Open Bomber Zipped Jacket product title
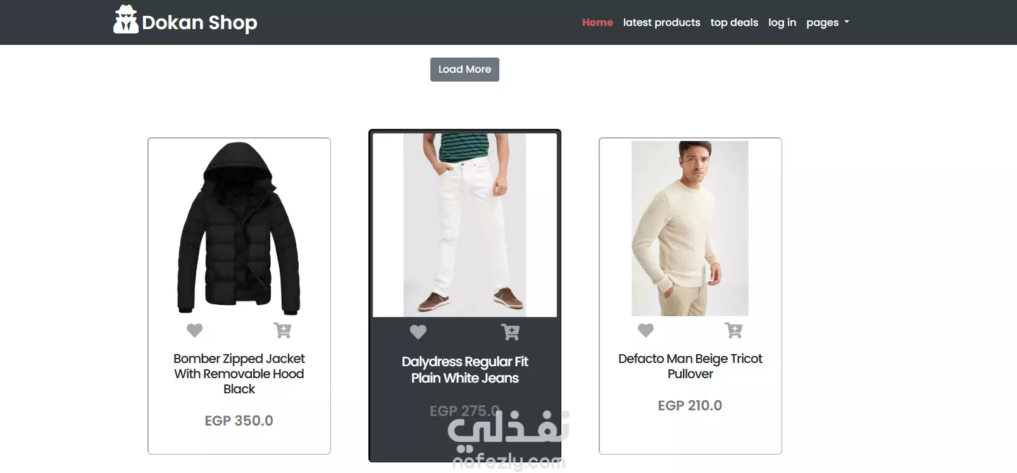 click(239, 374)
